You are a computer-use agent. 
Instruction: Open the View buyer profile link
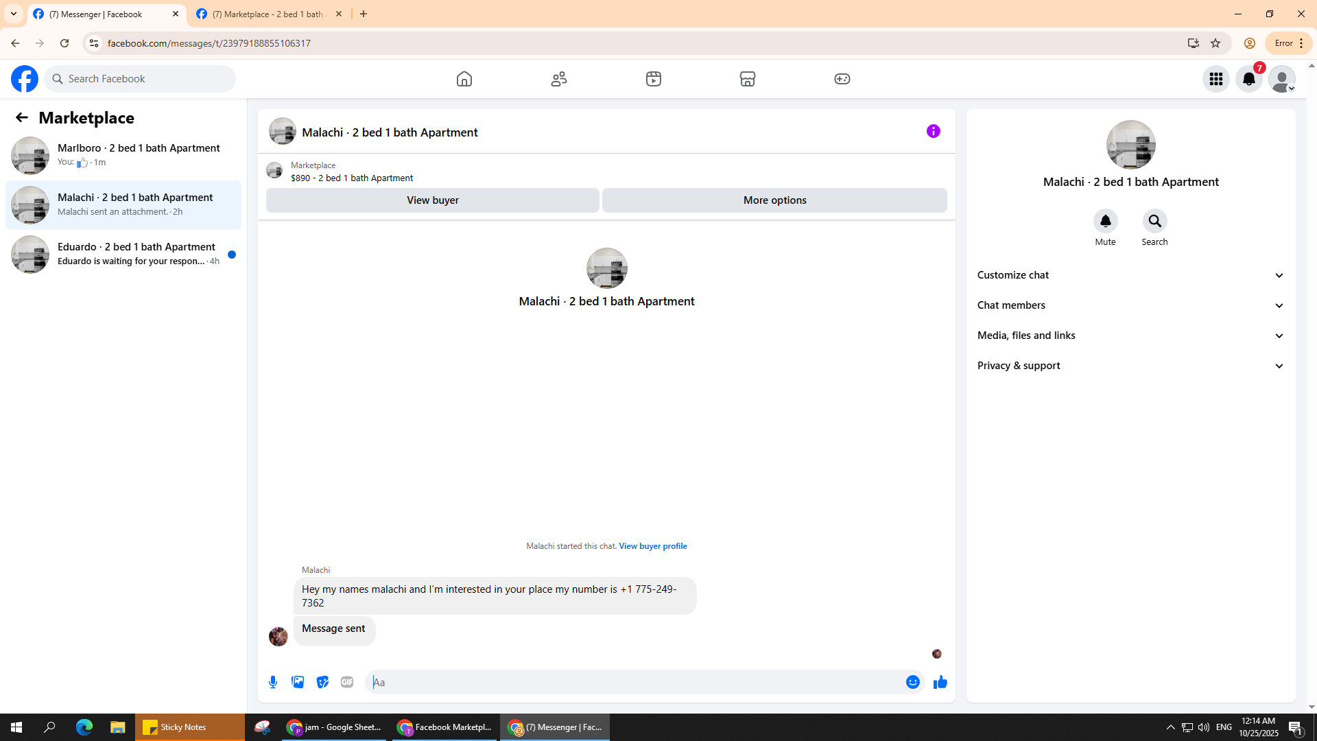[x=652, y=546]
